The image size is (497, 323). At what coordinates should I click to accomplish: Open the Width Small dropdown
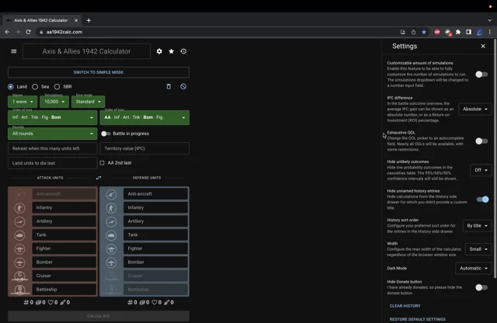tap(478, 249)
